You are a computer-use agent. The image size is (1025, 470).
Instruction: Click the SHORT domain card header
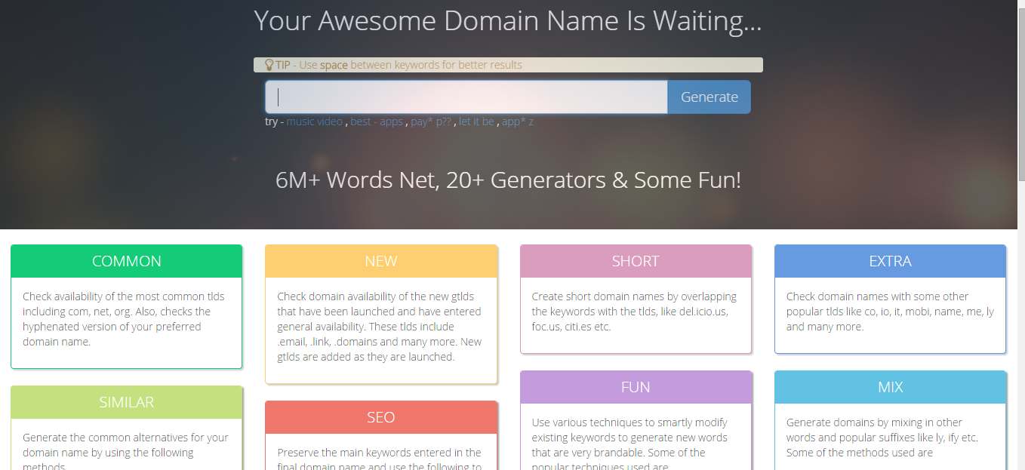point(636,261)
